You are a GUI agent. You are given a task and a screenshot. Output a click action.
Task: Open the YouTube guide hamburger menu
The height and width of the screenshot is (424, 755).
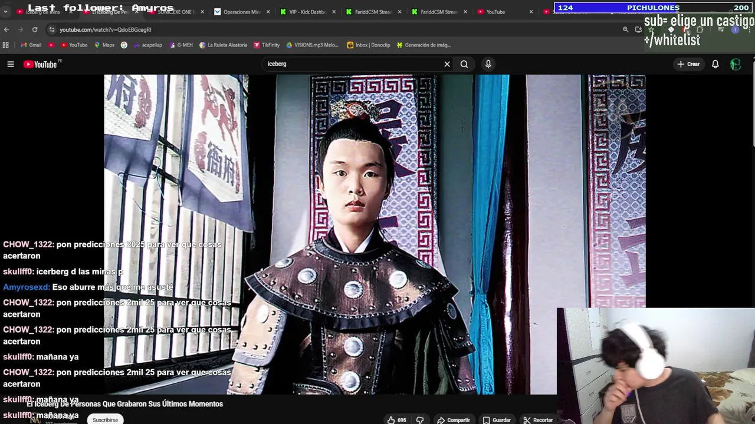pos(11,64)
